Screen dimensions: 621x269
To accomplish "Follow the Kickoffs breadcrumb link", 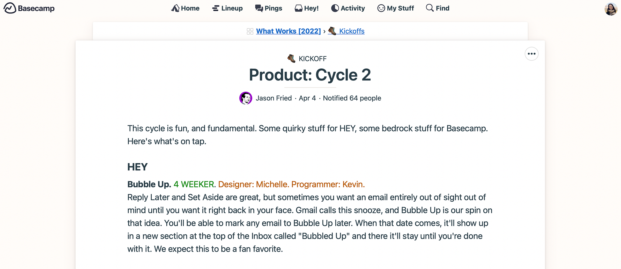I will tap(352, 31).
